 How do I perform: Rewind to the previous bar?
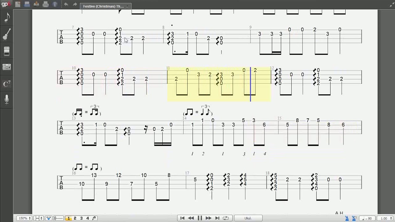tap(191, 218)
